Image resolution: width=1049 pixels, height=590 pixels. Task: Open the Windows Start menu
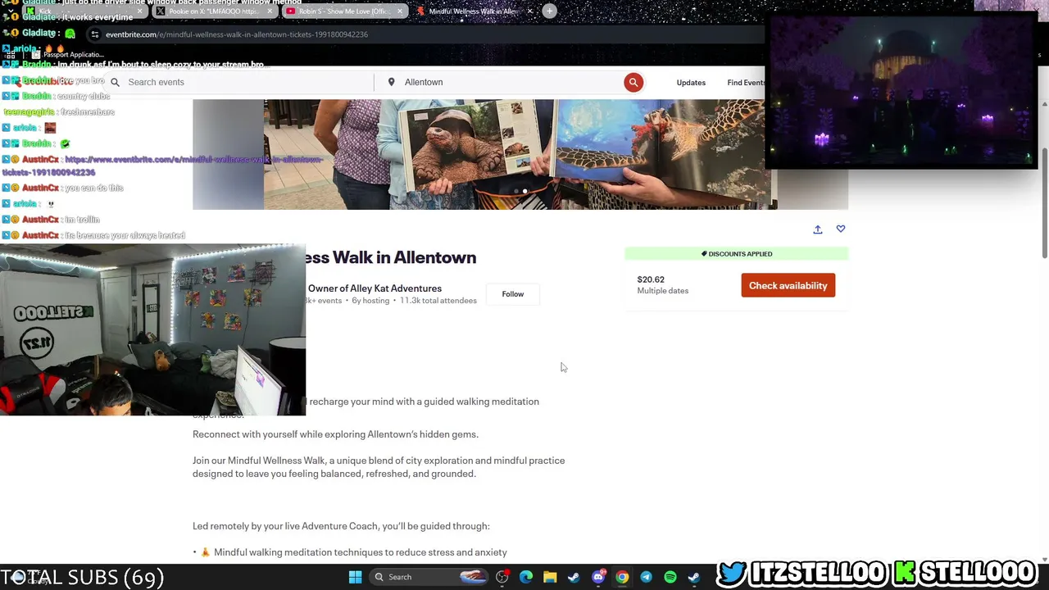click(355, 577)
